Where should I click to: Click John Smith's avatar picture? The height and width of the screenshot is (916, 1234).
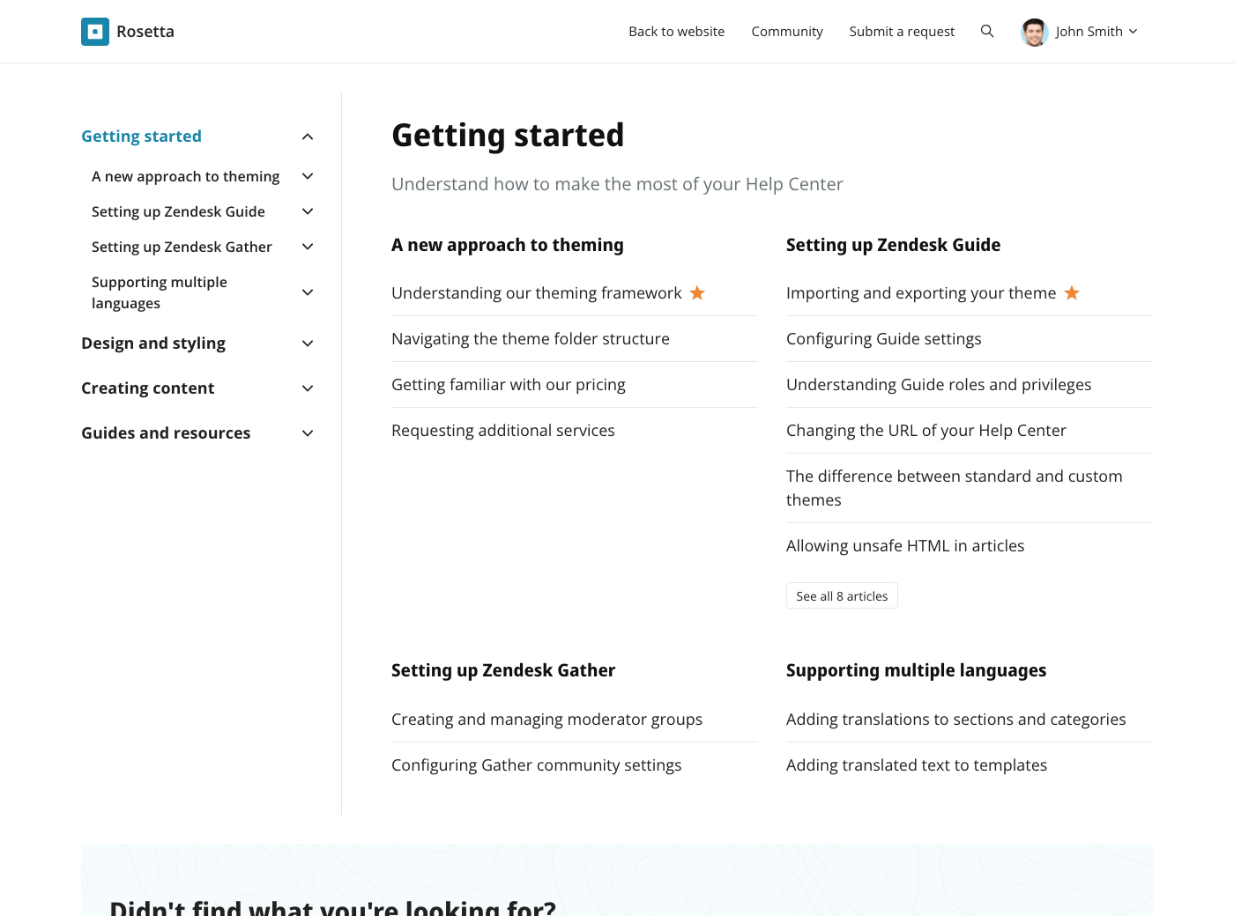pyautogui.click(x=1034, y=32)
